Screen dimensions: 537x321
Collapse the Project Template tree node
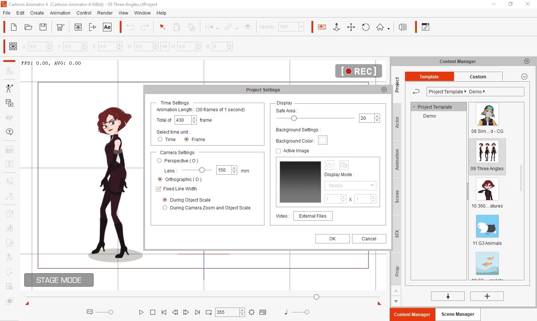coord(414,107)
